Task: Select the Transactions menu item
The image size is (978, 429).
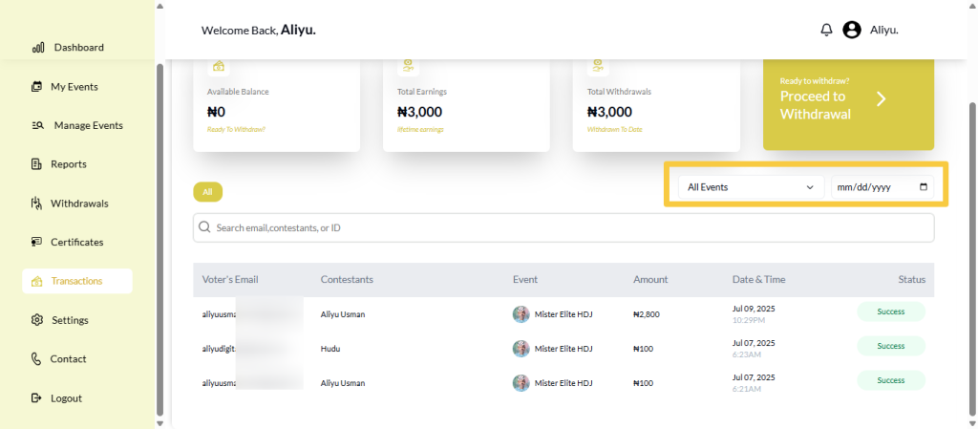Action: point(76,281)
